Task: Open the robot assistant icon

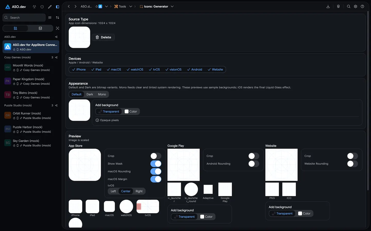Action: pos(338,6)
